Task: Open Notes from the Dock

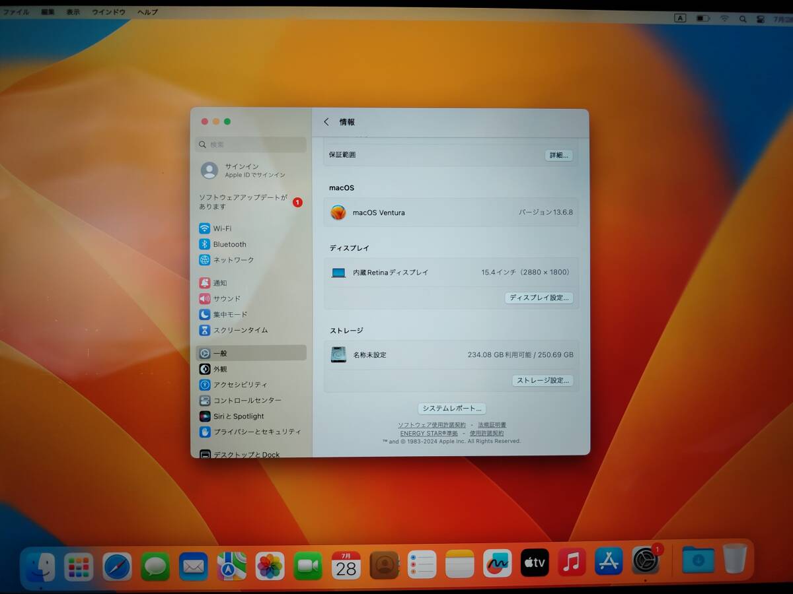Action: pyautogui.click(x=460, y=564)
